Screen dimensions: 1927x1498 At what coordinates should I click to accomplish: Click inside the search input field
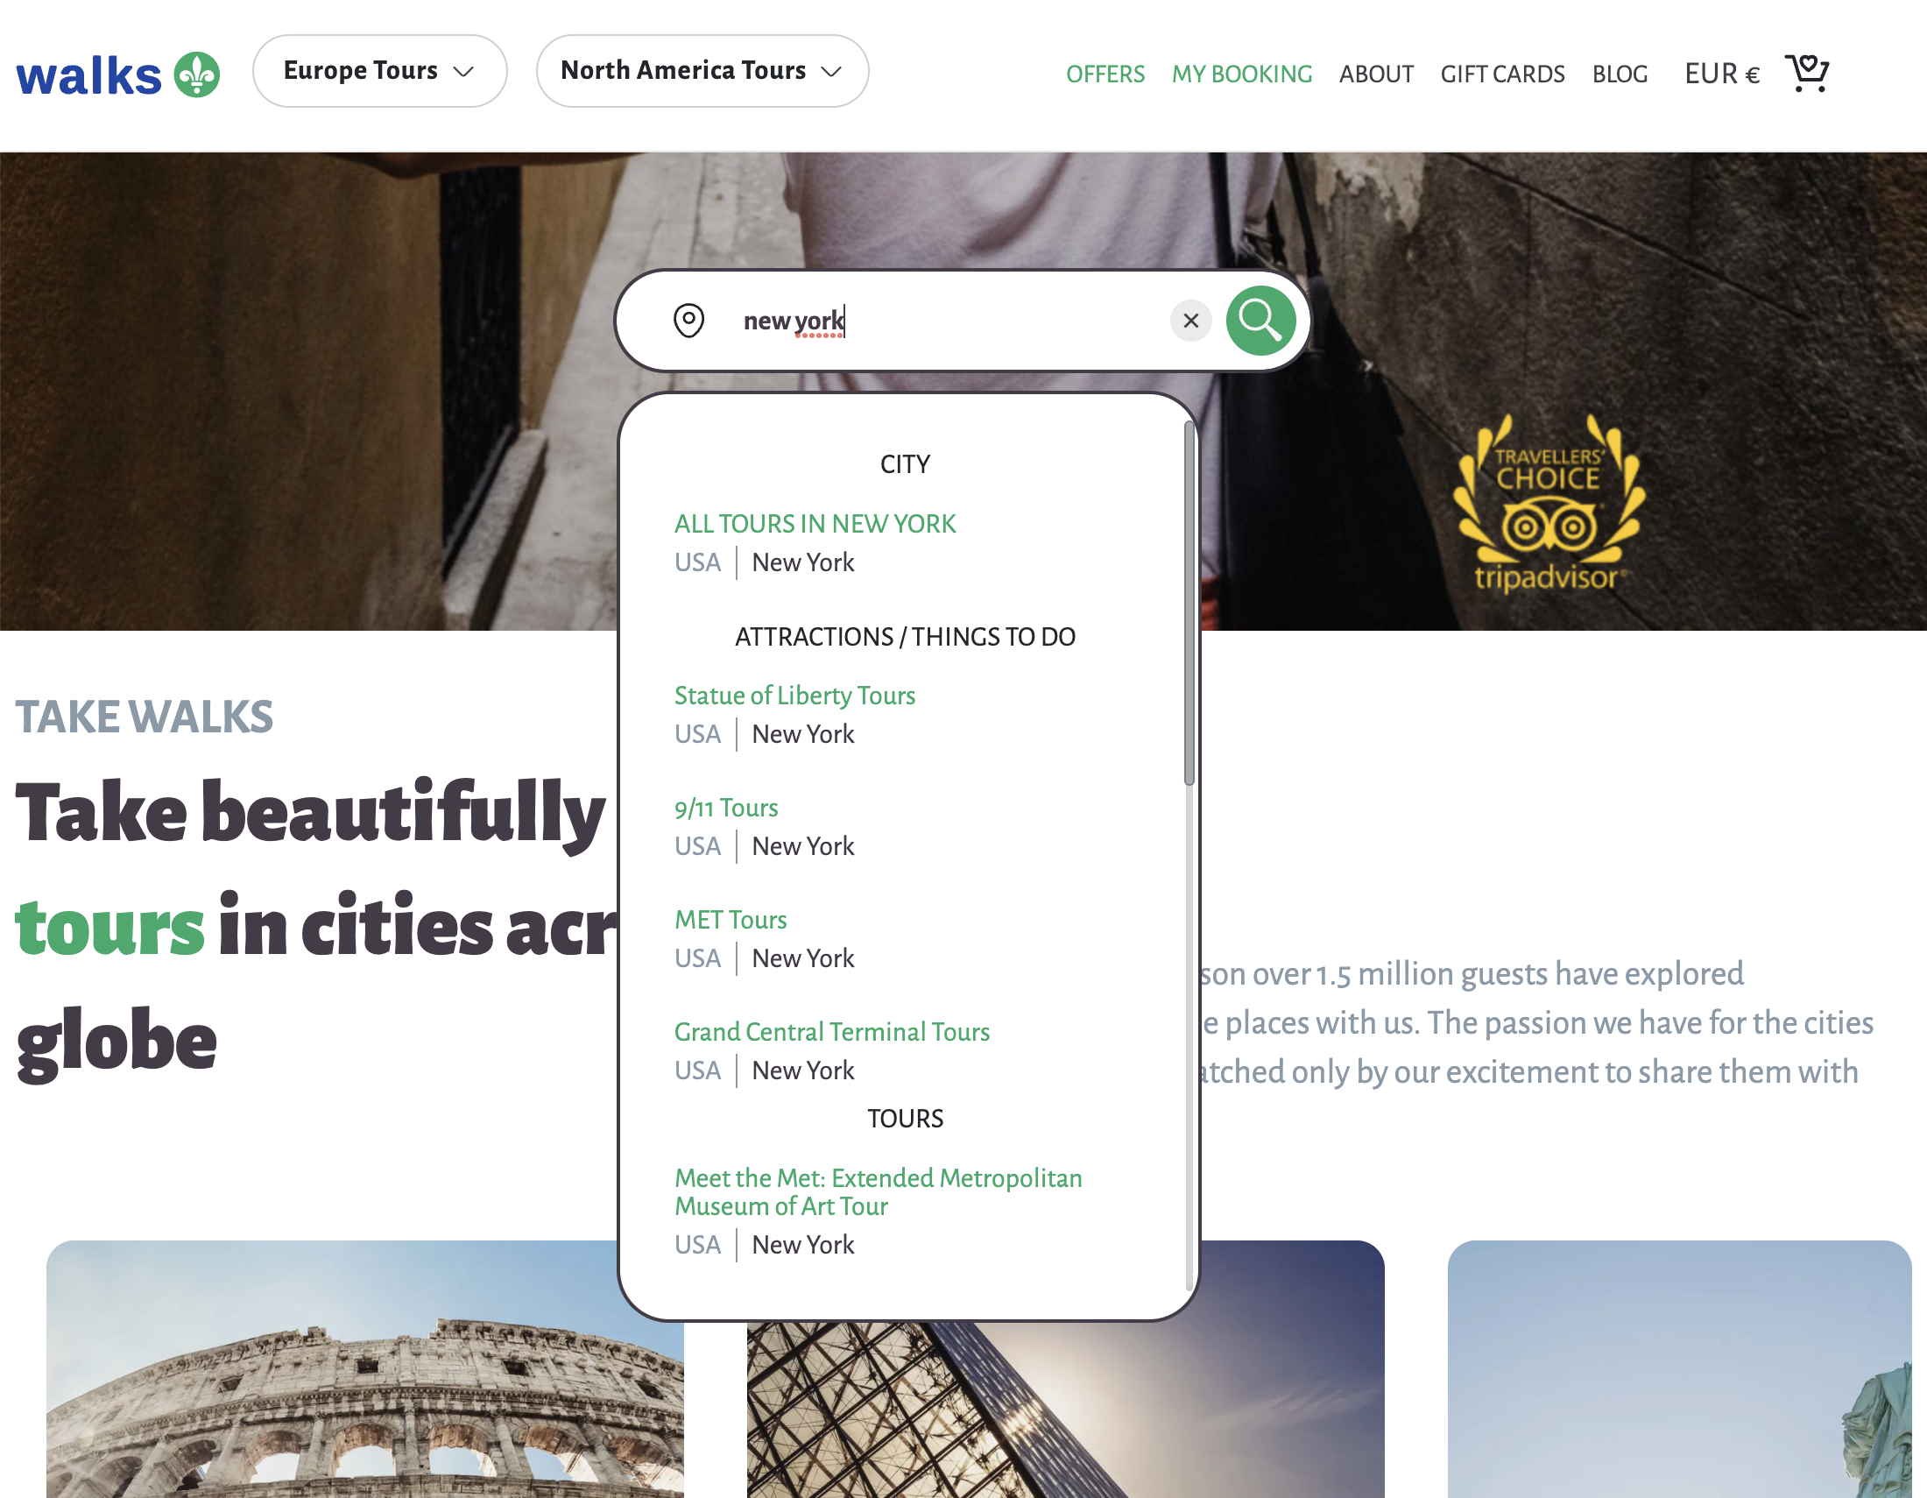(927, 321)
